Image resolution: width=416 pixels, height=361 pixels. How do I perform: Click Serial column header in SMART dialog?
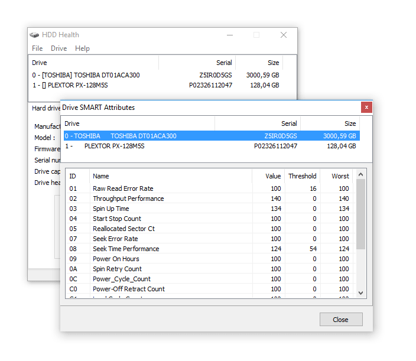pyautogui.click(x=258, y=123)
